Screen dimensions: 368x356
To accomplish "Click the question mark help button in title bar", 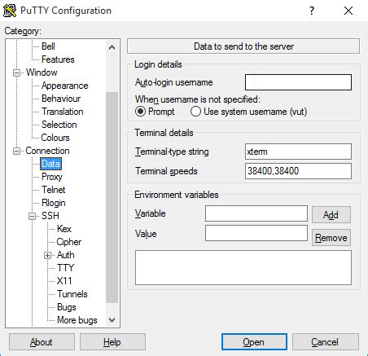I will 312,11.
